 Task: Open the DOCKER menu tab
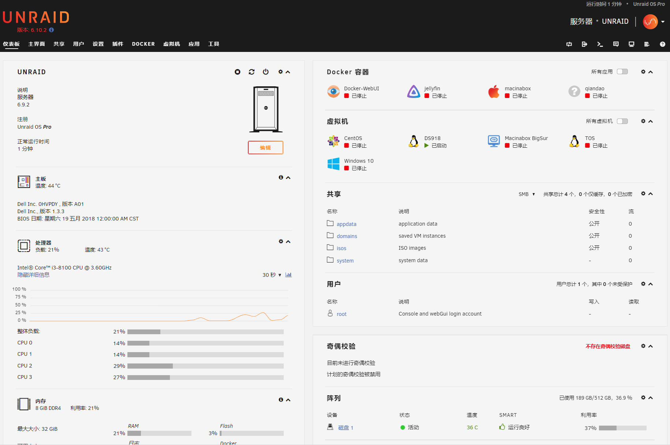pos(144,44)
